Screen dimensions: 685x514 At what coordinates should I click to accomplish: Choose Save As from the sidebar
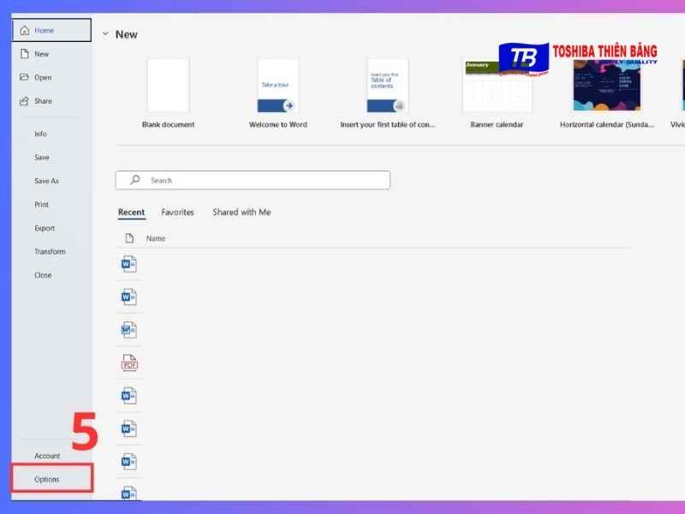pyautogui.click(x=46, y=181)
